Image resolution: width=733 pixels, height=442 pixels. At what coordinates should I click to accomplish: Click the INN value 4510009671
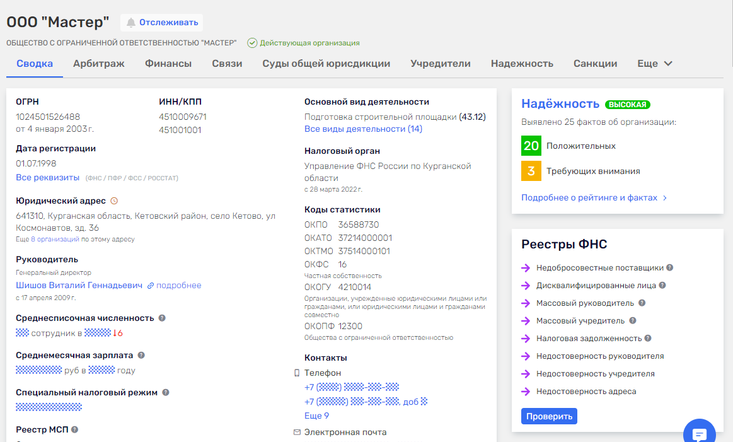click(x=183, y=117)
